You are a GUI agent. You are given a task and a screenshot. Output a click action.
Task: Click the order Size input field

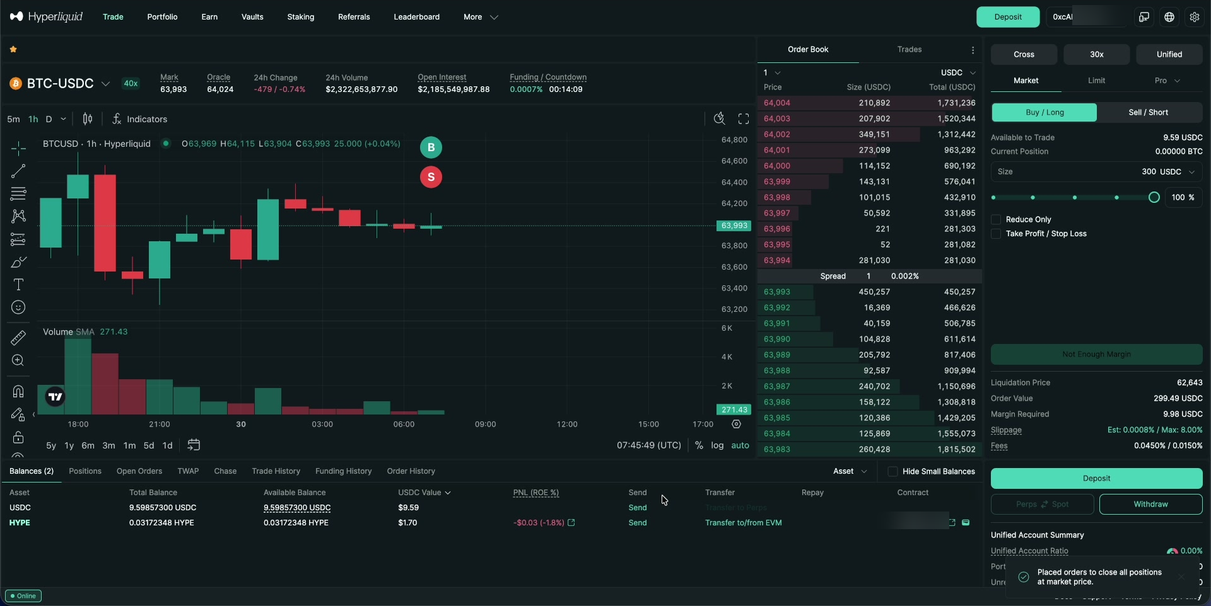[1096, 172]
